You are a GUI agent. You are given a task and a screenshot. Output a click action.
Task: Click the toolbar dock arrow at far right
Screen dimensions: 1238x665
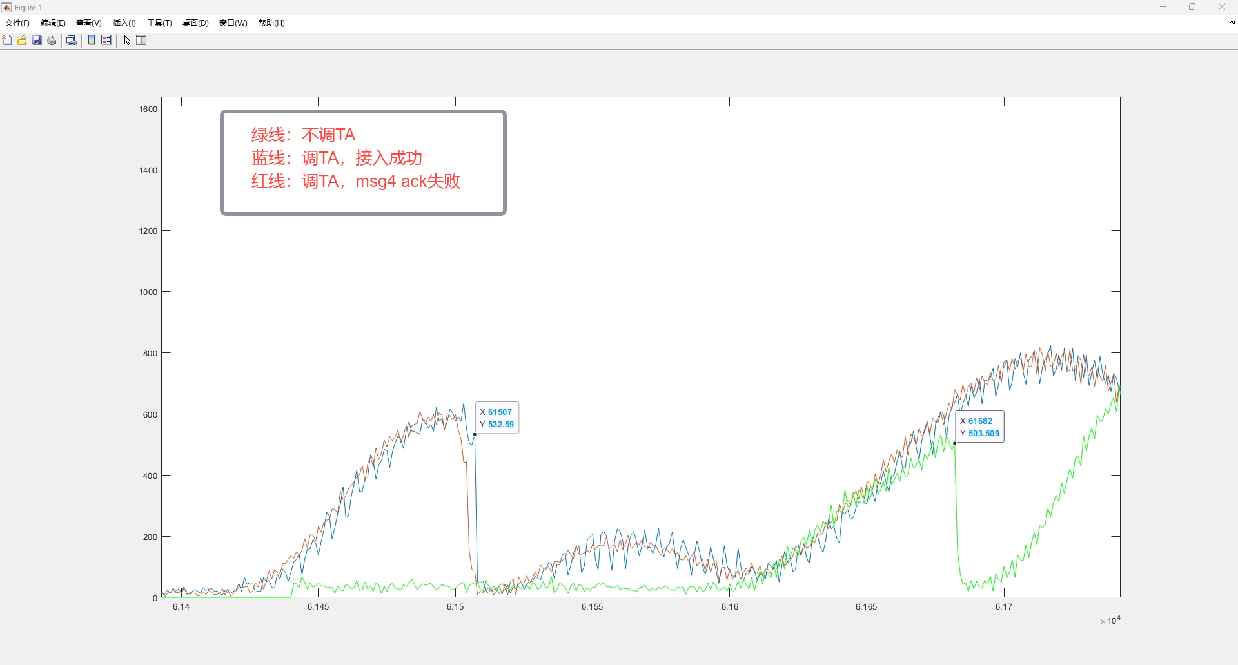coord(1232,23)
